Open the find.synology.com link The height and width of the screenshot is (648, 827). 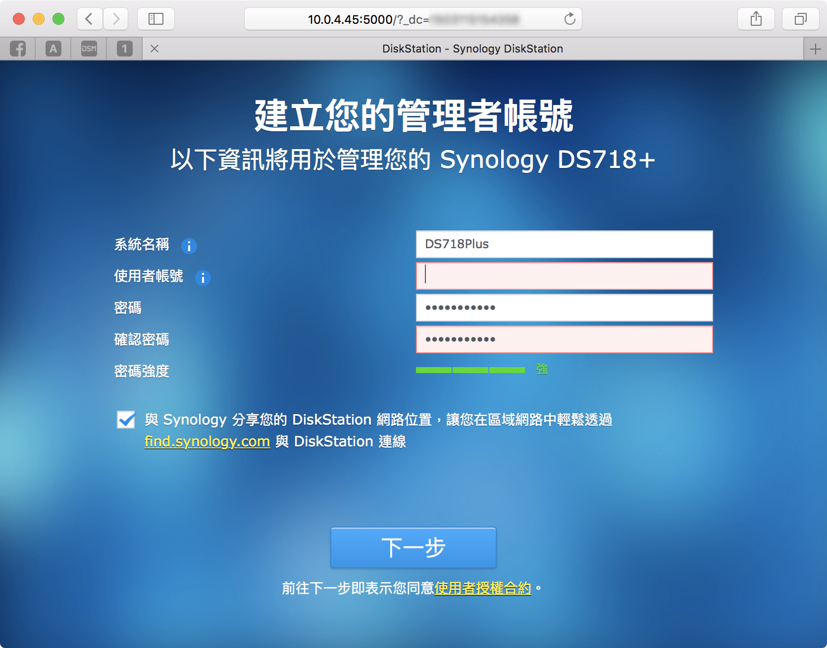click(207, 441)
